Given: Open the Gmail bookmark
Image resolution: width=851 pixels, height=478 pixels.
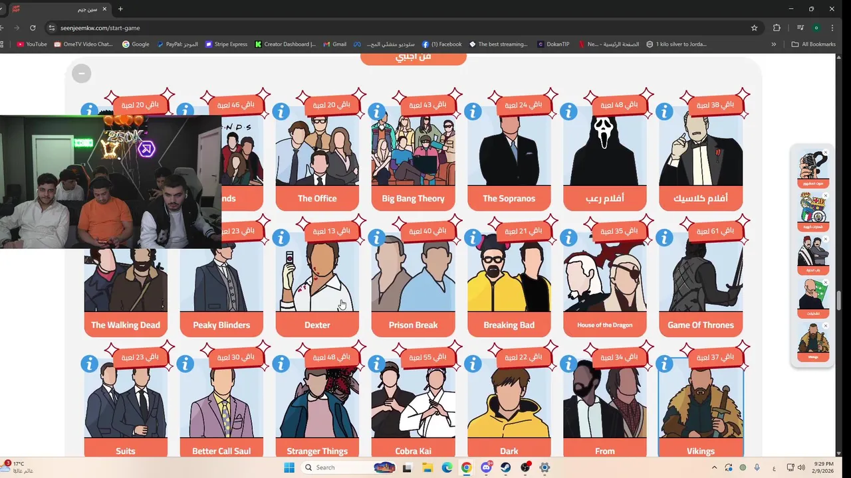Looking at the screenshot, I should point(334,44).
